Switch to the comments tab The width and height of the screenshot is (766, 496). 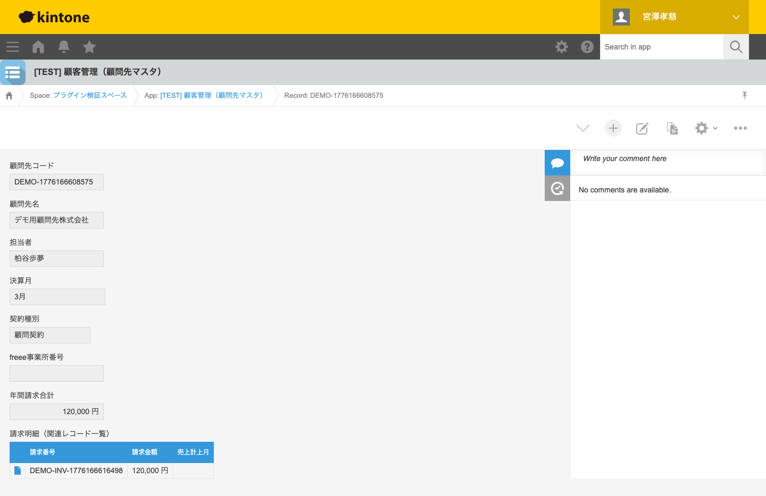click(557, 163)
